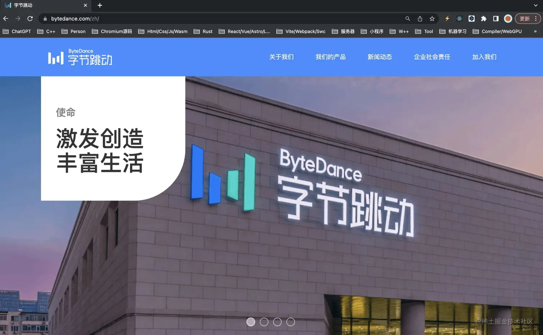Open the Rust bookmark folder

point(203,32)
